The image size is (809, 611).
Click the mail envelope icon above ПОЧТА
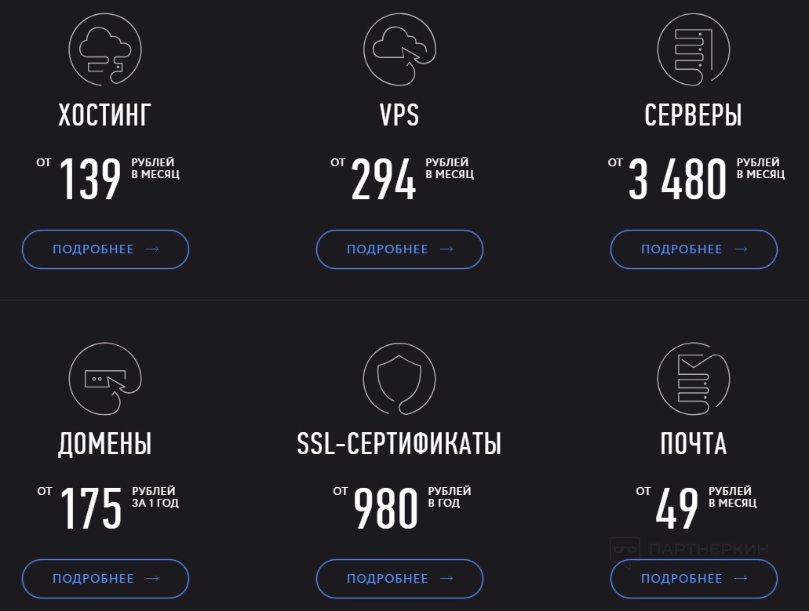(693, 380)
